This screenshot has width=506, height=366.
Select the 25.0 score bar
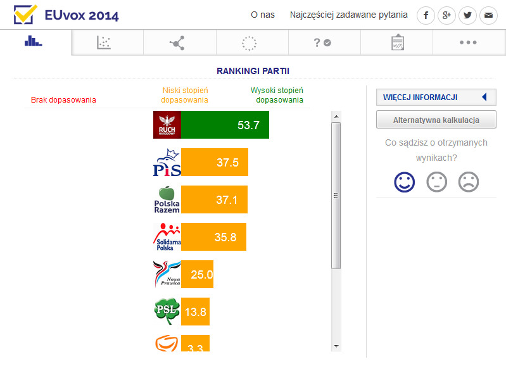click(x=197, y=274)
